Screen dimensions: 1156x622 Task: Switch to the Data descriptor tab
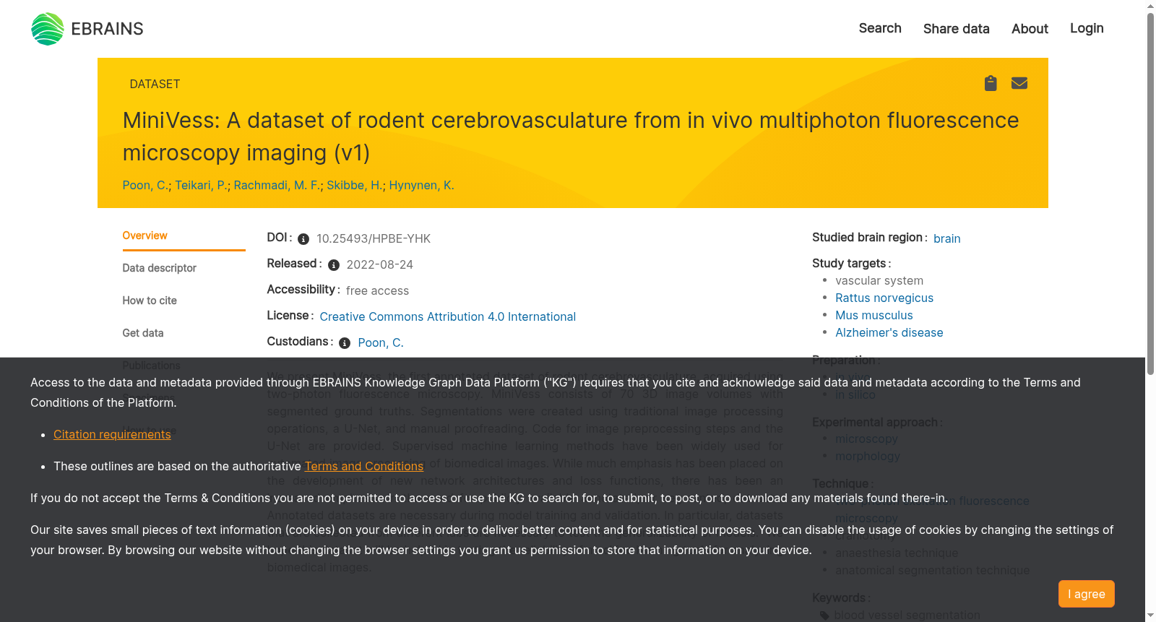point(159,268)
